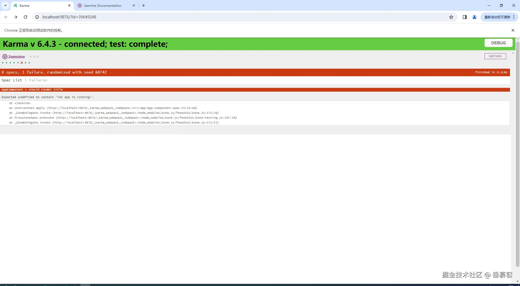
Task: Minimize the Chrome window
Action: point(489,5)
